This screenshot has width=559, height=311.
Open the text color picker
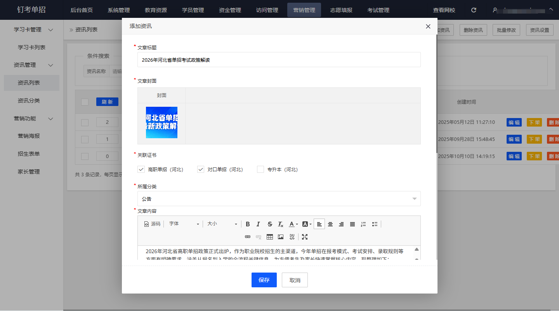293,224
